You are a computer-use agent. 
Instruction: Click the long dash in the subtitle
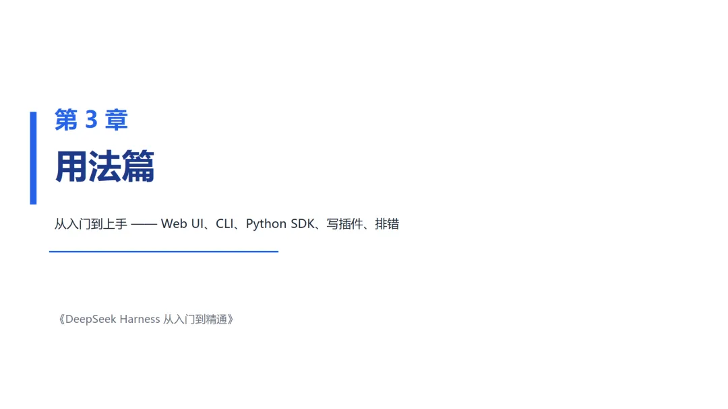(144, 225)
